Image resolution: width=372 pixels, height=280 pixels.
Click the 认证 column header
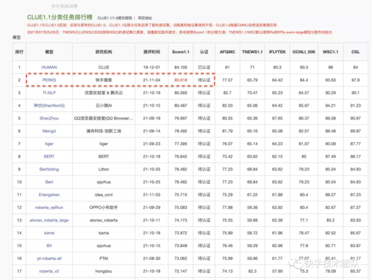point(204,52)
